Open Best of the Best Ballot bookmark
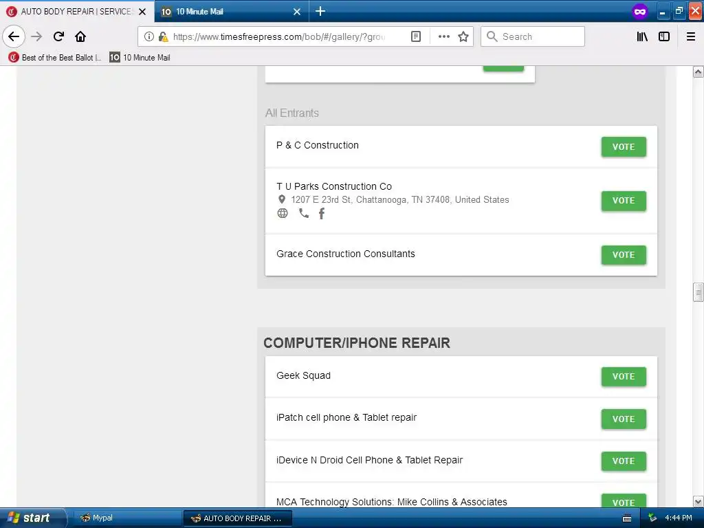Viewport: 704px width, 528px height. coord(55,58)
